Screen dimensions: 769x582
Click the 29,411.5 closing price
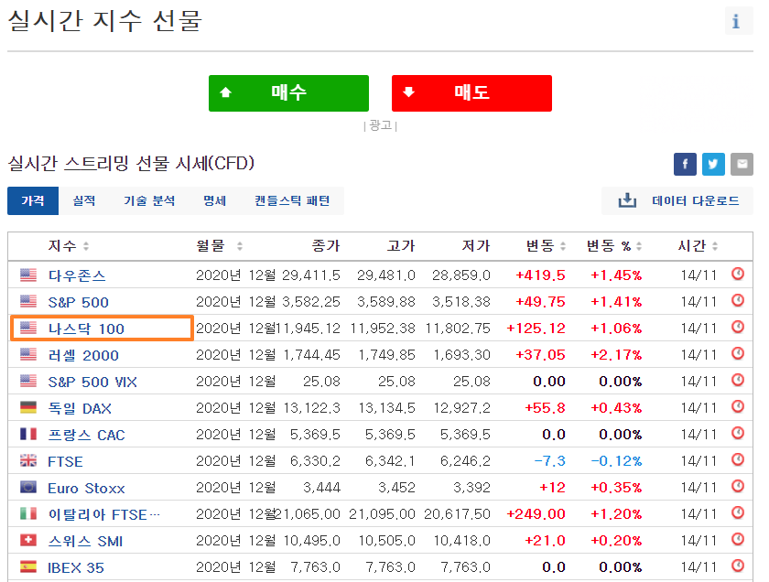(311, 275)
